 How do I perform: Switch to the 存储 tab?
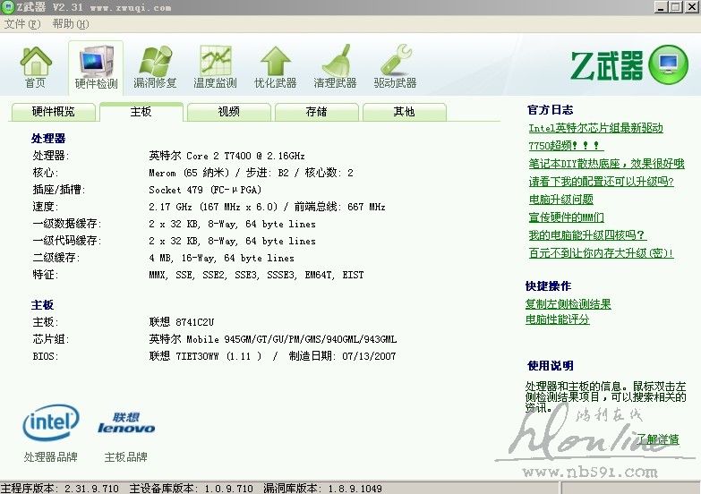(317, 112)
